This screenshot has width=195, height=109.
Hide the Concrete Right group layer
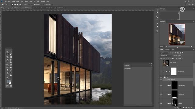tap(161, 85)
